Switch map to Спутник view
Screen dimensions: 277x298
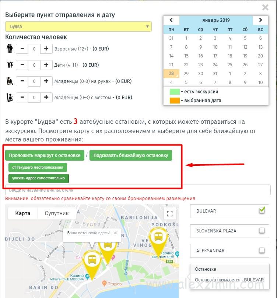(57, 213)
